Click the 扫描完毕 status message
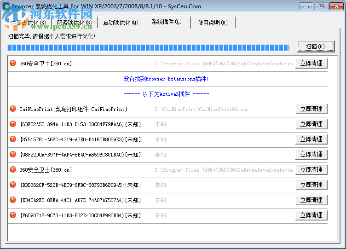This screenshot has width=346, height=249. click(x=51, y=36)
